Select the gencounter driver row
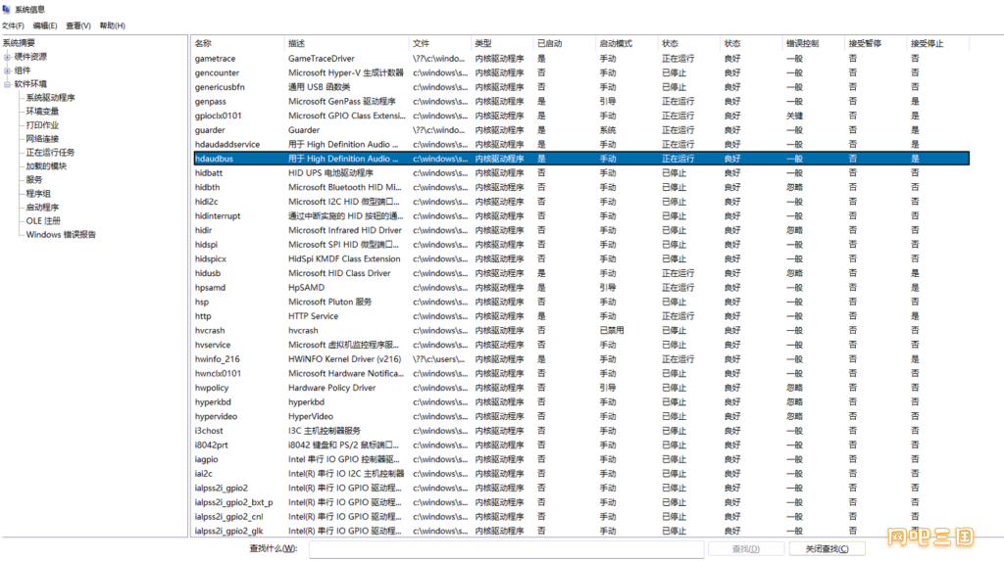The height and width of the screenshot is (561, 1004). coord(581,72)
